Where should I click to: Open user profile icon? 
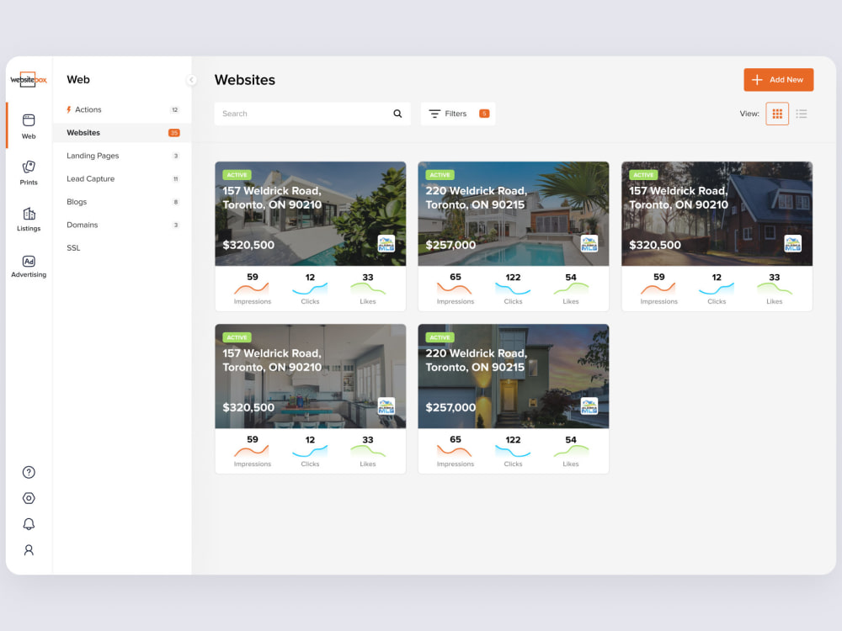click(29, 549)
